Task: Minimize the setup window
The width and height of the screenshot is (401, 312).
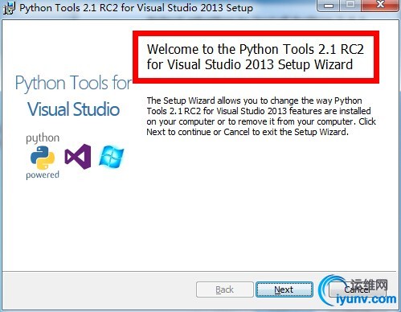Action: 329,6
